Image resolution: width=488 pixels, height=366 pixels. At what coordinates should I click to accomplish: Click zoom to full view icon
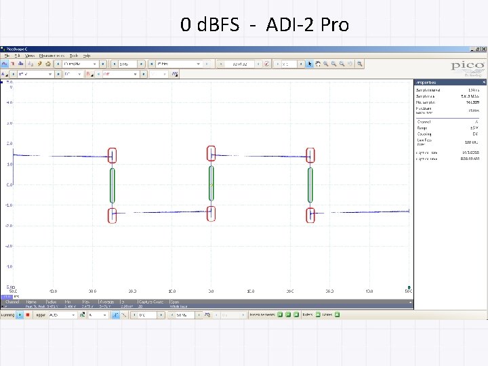360,64
